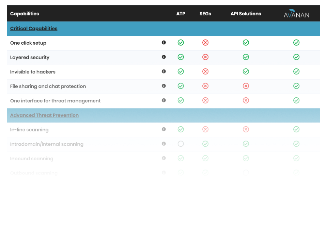
Task: Click API Solutions checkmark for Inbound scanning
Action: coord(246,158)
